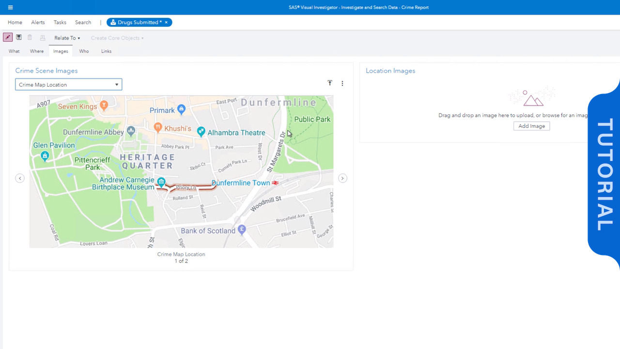Switch to the Where tab
Viewport: 620px width, 349px height.
[37, 51]
